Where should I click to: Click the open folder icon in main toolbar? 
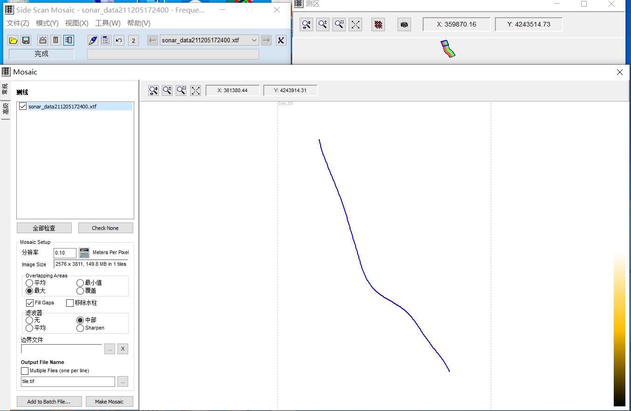pyautogui.click(x=13, y=40)
